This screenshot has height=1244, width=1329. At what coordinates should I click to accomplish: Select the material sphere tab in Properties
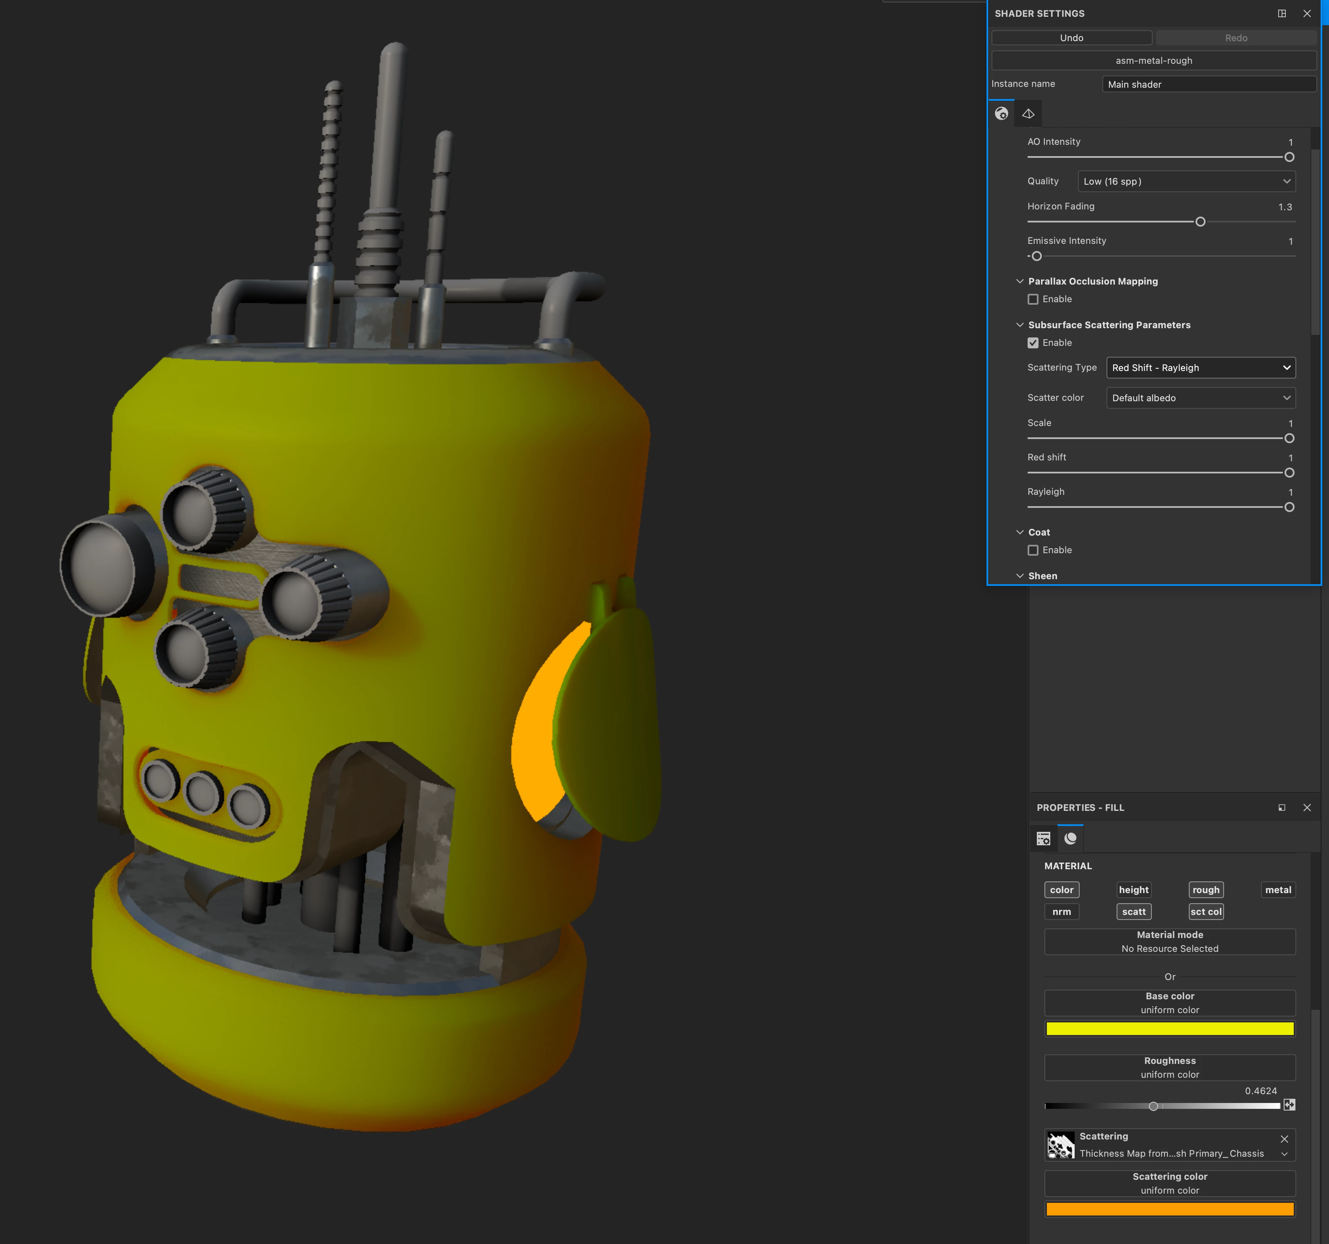(x=1070, y=838)
